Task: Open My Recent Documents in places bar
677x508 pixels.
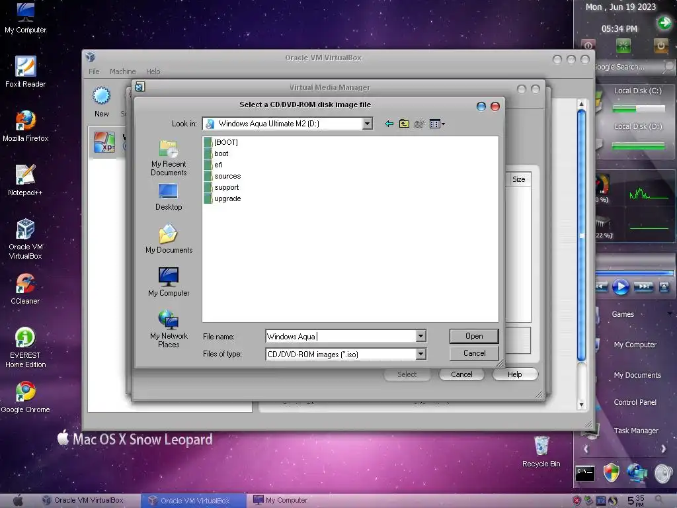Action: pos(169,158)
